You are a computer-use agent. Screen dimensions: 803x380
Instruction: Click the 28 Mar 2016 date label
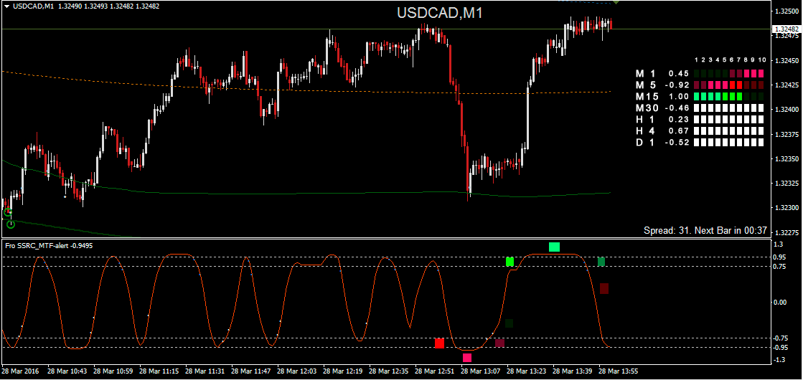click(21, 370)
